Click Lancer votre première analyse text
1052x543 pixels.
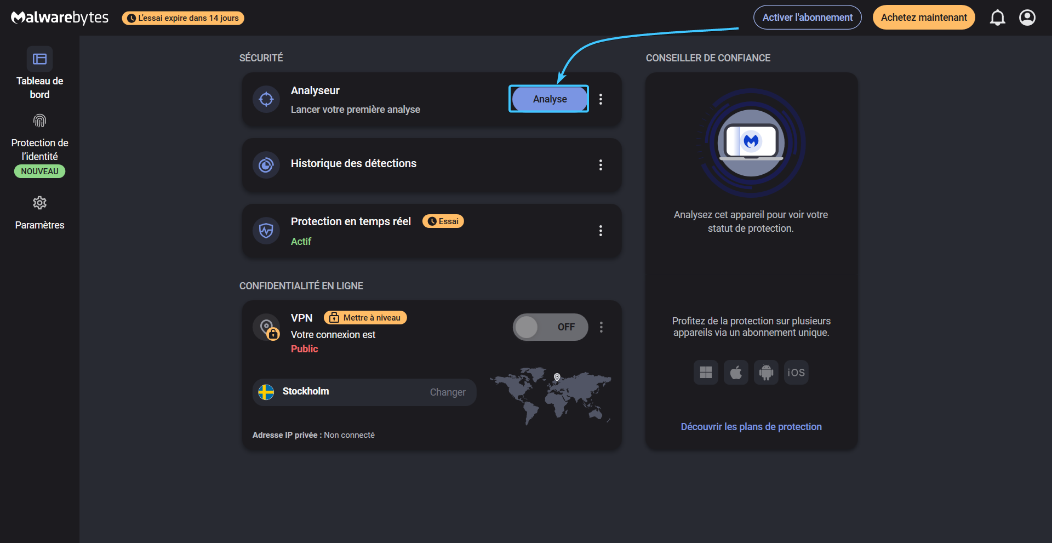[x=356, y=110]
